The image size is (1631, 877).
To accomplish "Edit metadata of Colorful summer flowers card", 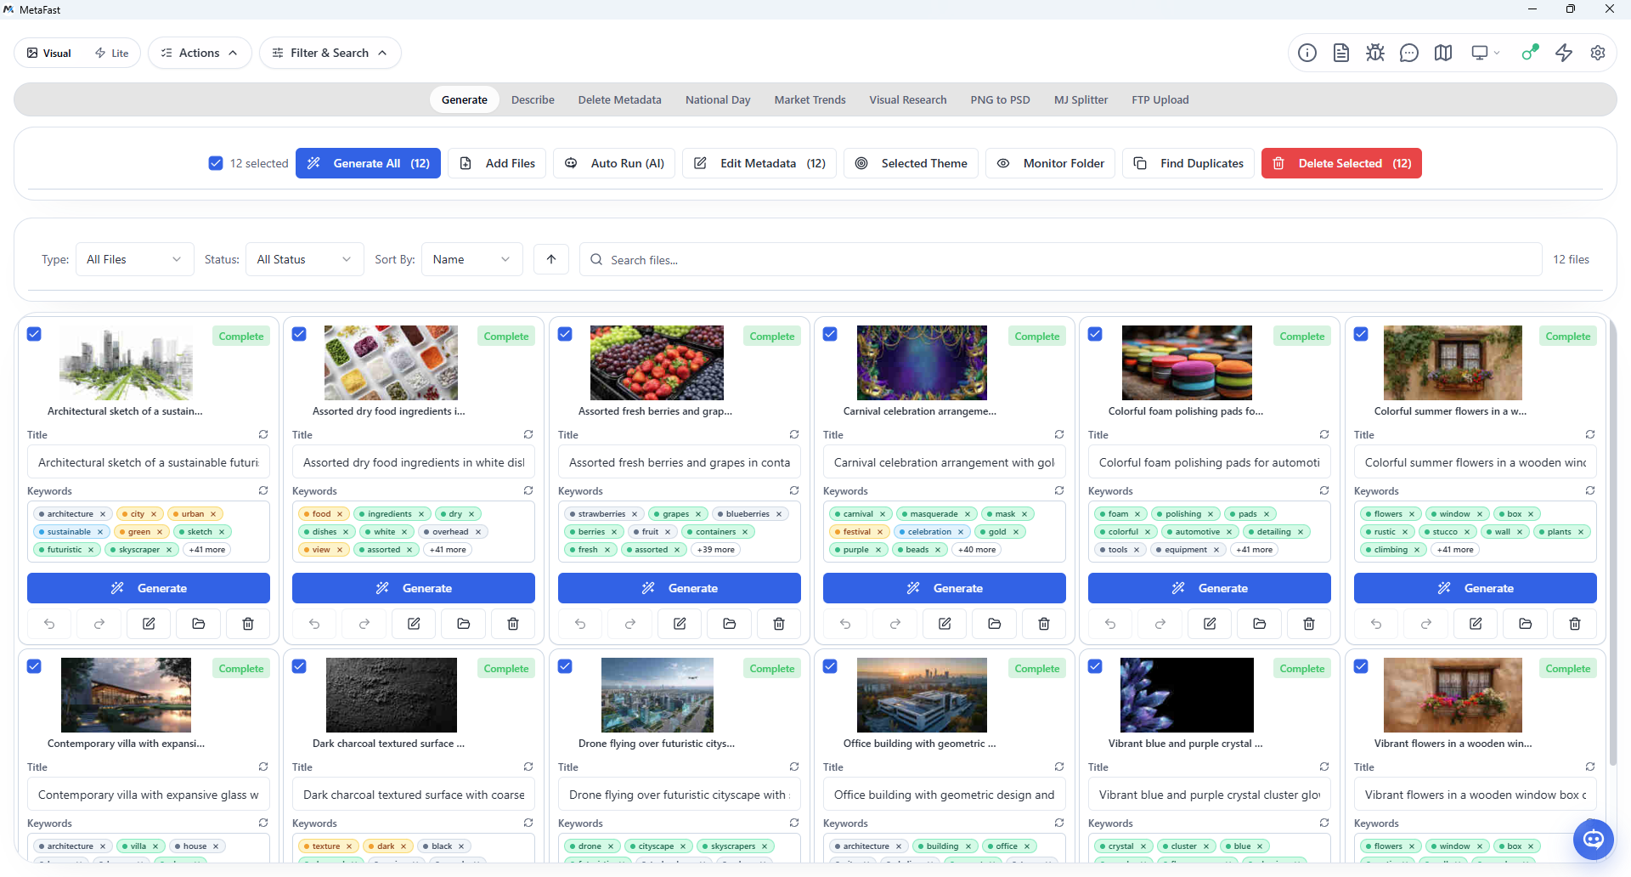I will 1476,624.
